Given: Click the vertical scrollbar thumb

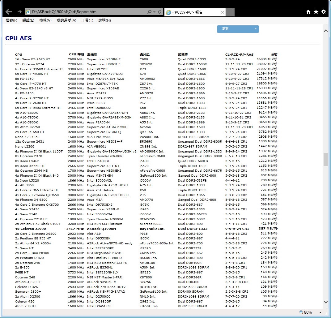Looking at the screenshot, I should 326,160.
